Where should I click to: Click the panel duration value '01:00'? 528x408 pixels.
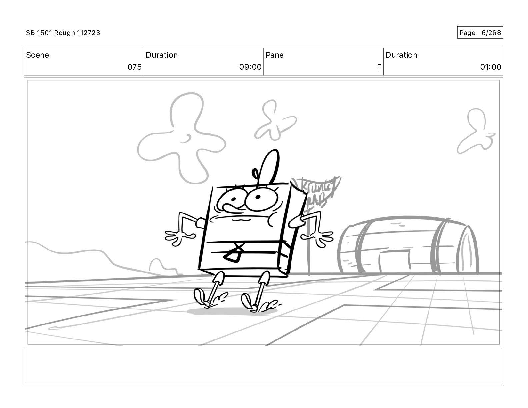[491, 67]
